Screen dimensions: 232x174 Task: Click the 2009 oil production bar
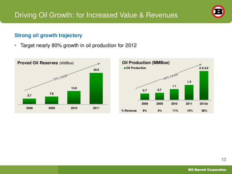159,96
